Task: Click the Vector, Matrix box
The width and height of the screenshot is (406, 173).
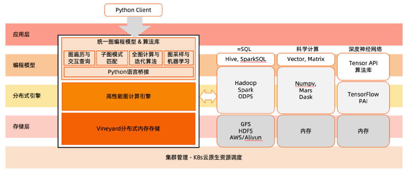Action: tap(306, 59)
